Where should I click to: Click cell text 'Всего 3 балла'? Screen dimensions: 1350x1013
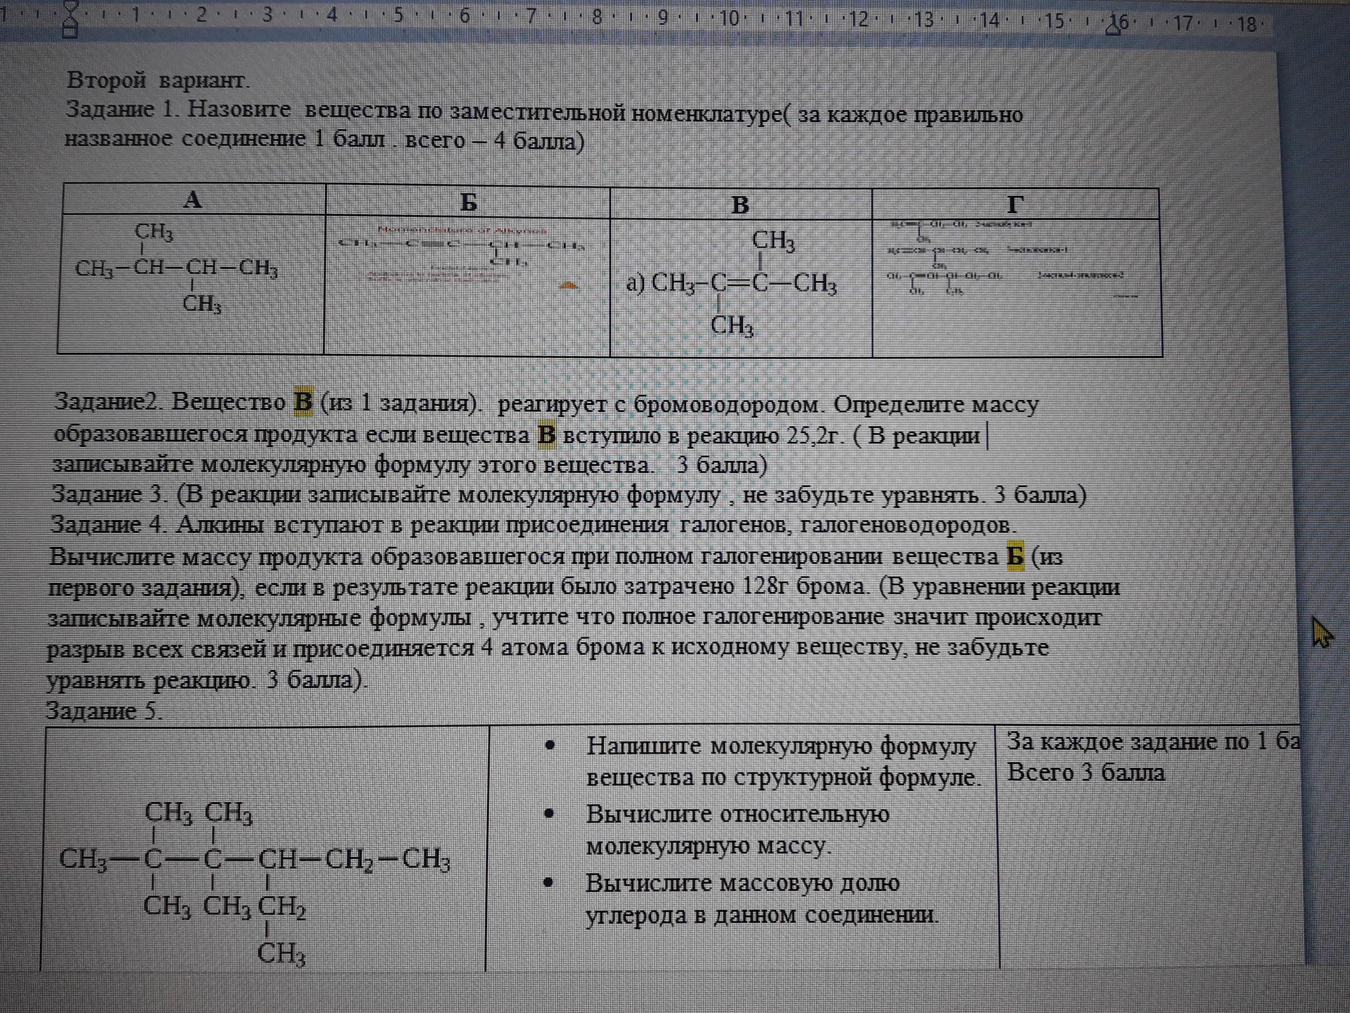click(1086, 773)
